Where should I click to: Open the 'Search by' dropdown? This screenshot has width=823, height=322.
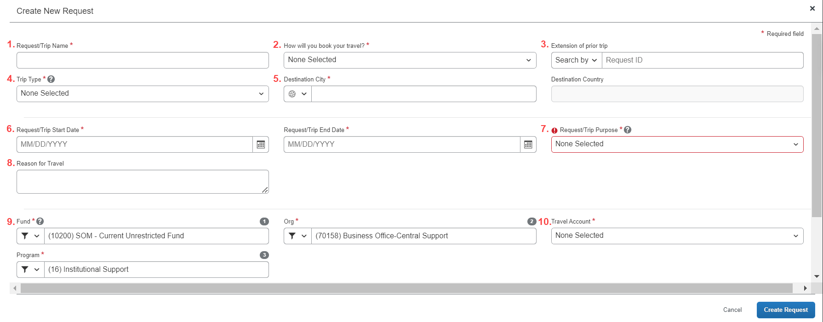[576, 60]
